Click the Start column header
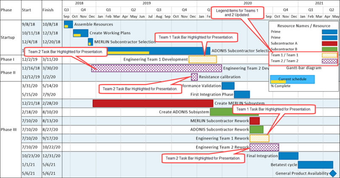The image size is (340, 178). (x=26, y=10)
